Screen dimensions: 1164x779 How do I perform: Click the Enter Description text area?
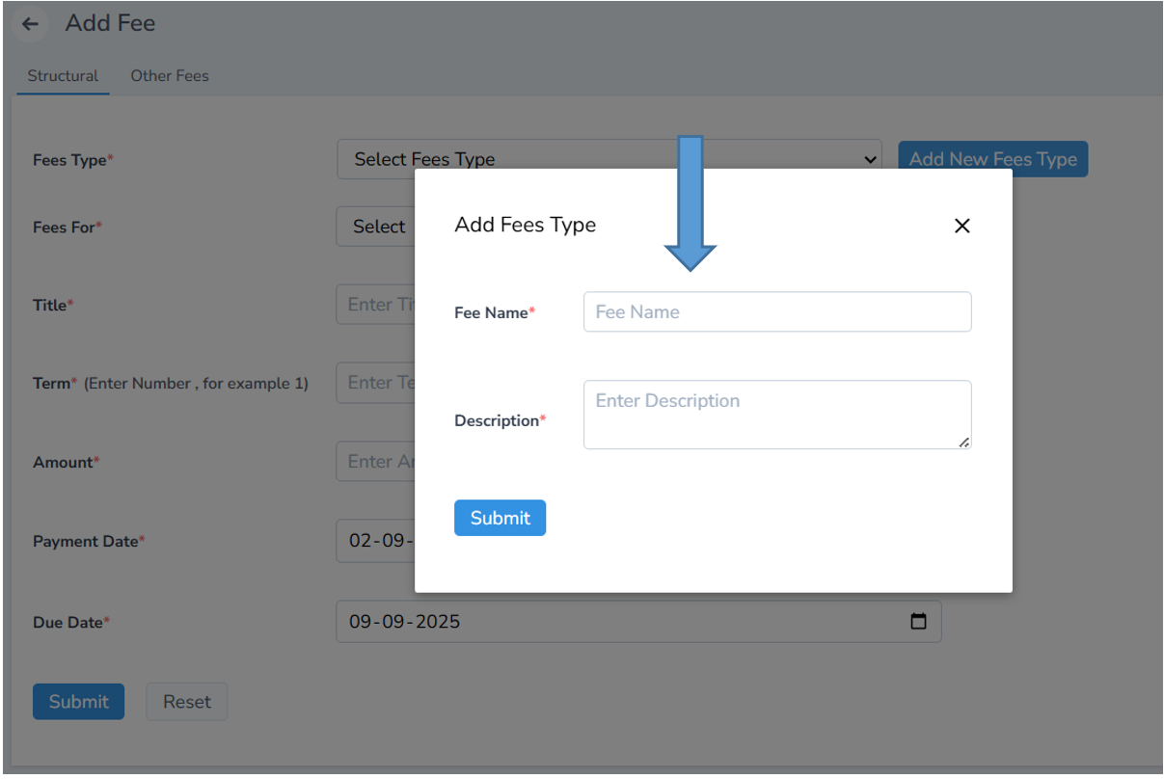776,414
